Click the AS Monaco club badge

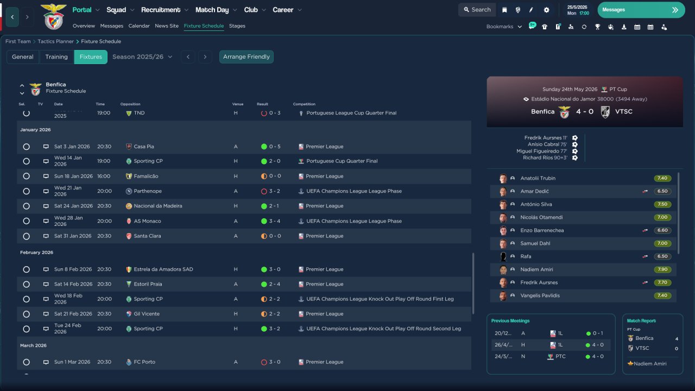[129, 221]
